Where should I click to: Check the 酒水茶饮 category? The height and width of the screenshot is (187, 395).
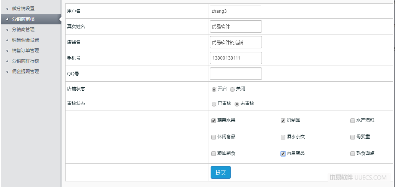[x=283, y=137]
